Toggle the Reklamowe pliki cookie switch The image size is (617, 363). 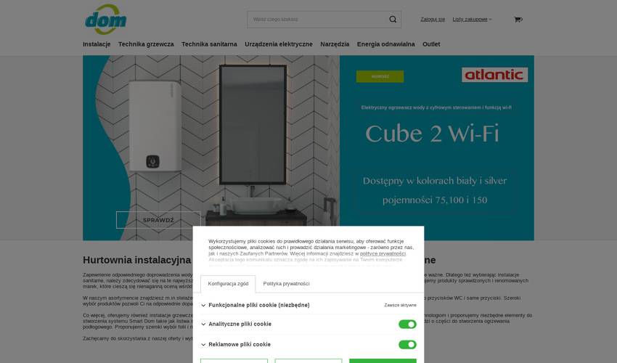407,345
